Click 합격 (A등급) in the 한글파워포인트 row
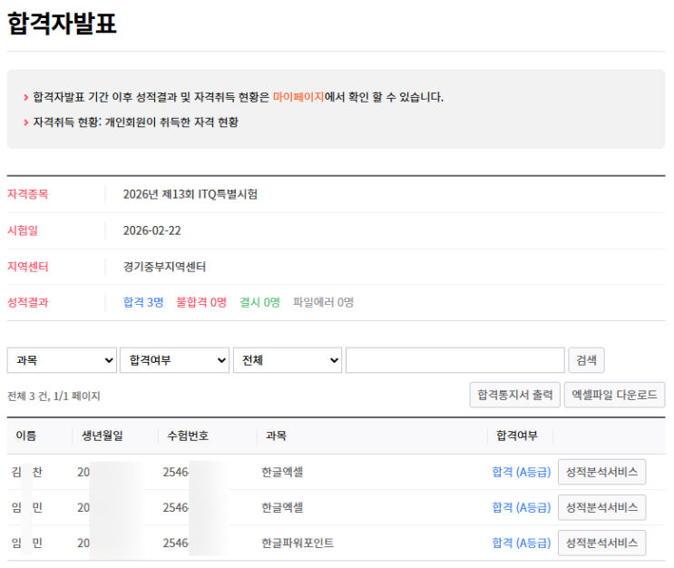Screen dimensions: 674x568 click(521, 543)
